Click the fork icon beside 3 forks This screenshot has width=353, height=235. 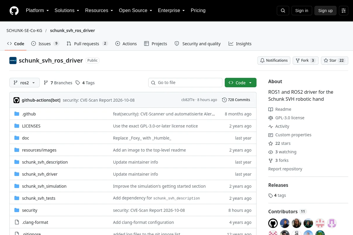[271, 160]
